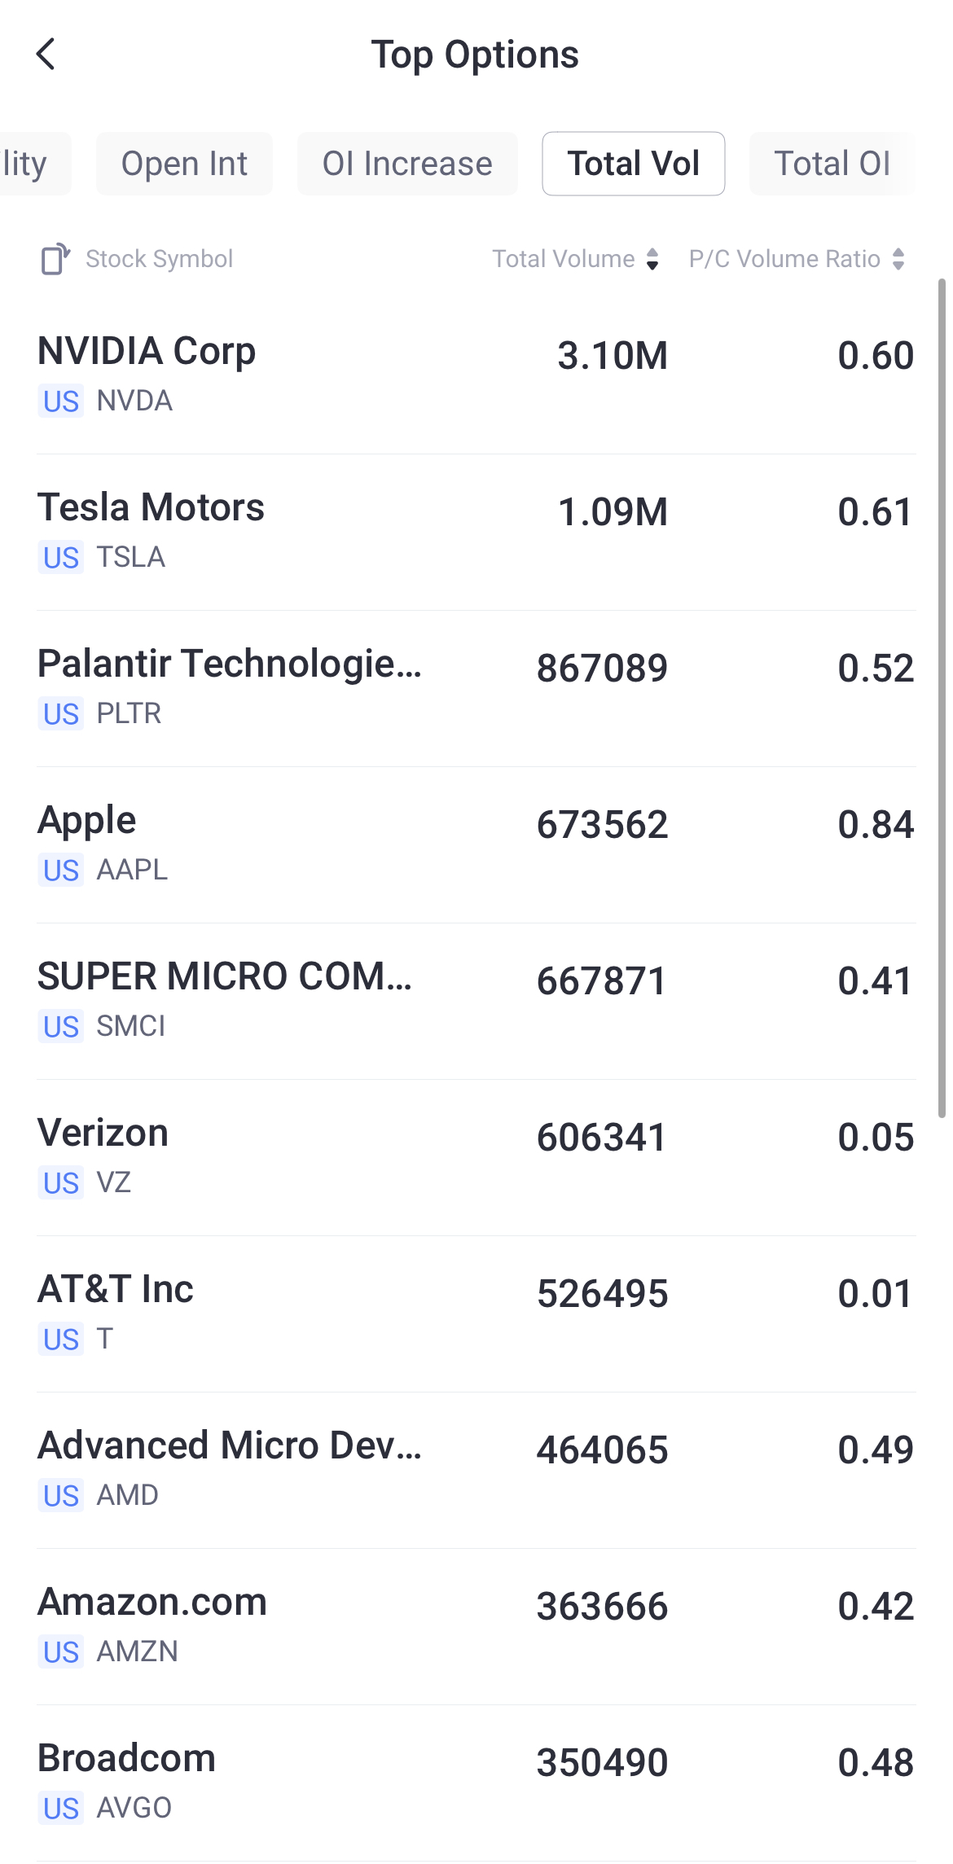The height and width of the screenshot is (1864, 953).
Task: Tap the rotate screen icon beside Stock Symbol
Action: [55, 259]
